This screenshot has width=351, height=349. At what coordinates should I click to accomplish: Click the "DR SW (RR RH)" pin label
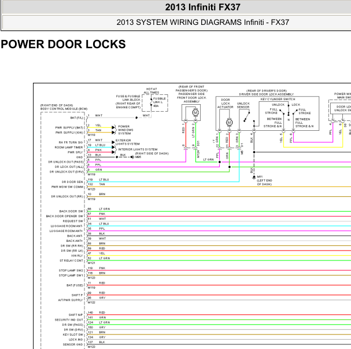pos(72,246)
